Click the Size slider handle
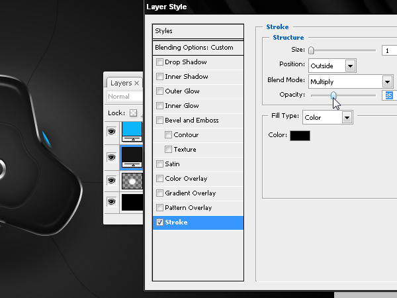 click(311, 50)
